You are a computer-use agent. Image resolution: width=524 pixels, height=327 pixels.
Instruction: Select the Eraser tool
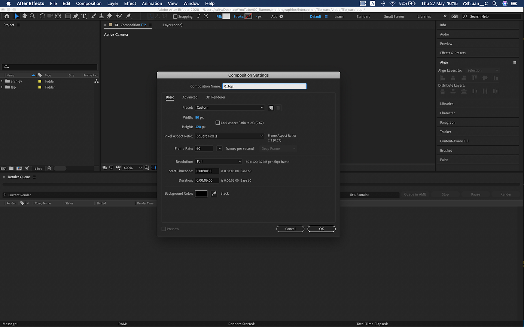click(109, 16)
